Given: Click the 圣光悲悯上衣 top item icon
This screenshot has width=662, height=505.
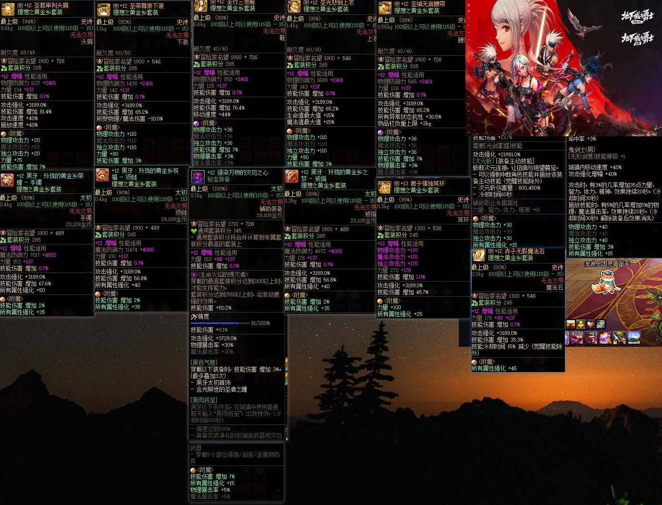Looking at the screenshot, I should pos(294,6).
